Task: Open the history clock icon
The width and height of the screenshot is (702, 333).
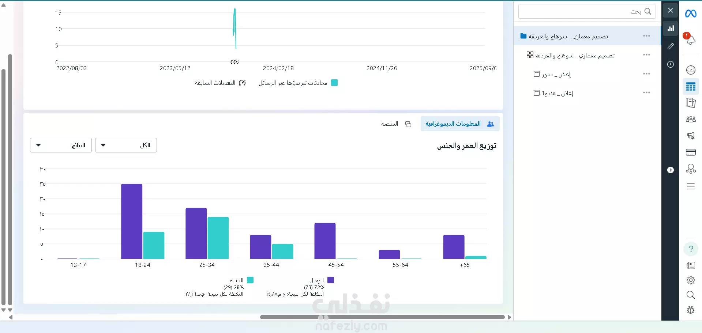Action: pyautogui.click(x=671, y=64)
